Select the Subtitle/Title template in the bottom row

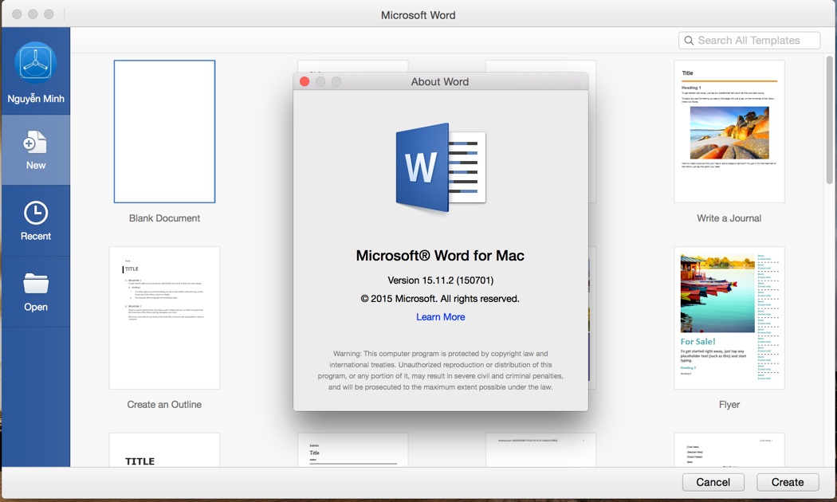point(353,449)
